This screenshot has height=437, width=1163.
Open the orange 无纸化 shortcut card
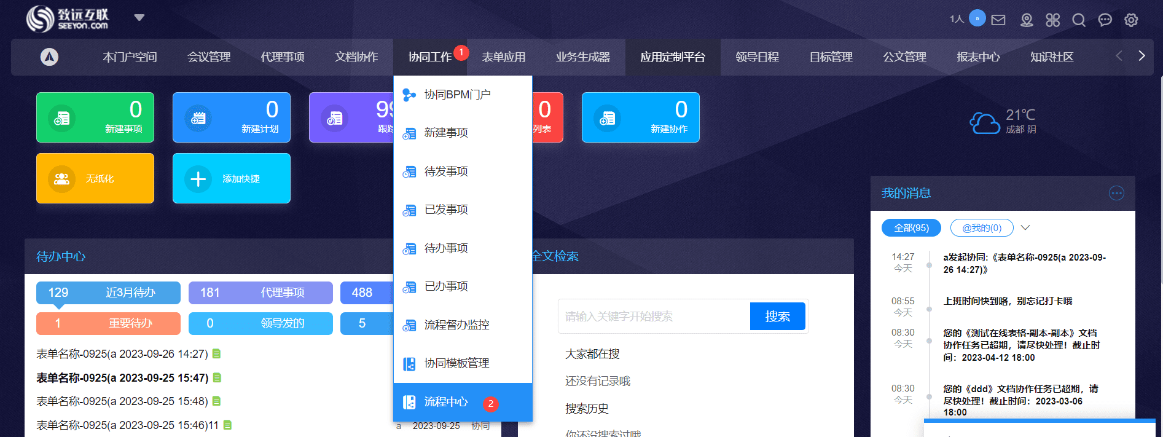pos(95,178)
